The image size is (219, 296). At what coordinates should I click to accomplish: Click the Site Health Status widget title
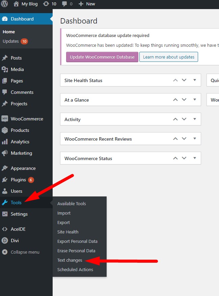[83, 80]
